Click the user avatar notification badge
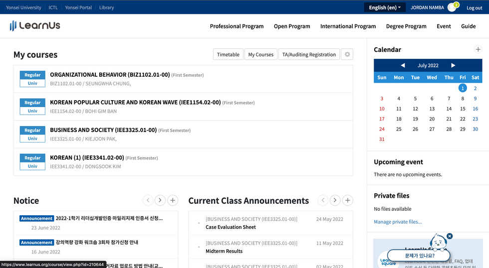This screenshot has width=489, height=268. coord(456,4)
